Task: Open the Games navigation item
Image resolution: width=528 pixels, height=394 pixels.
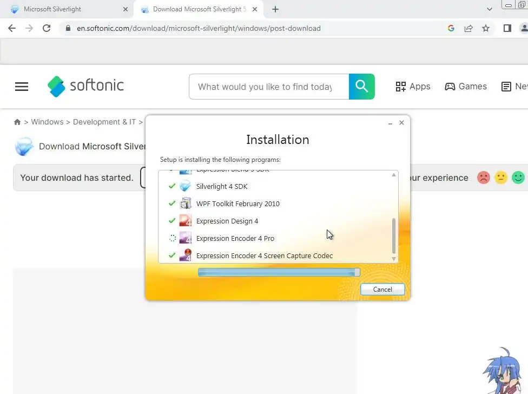Action: (x=466, y=87)
